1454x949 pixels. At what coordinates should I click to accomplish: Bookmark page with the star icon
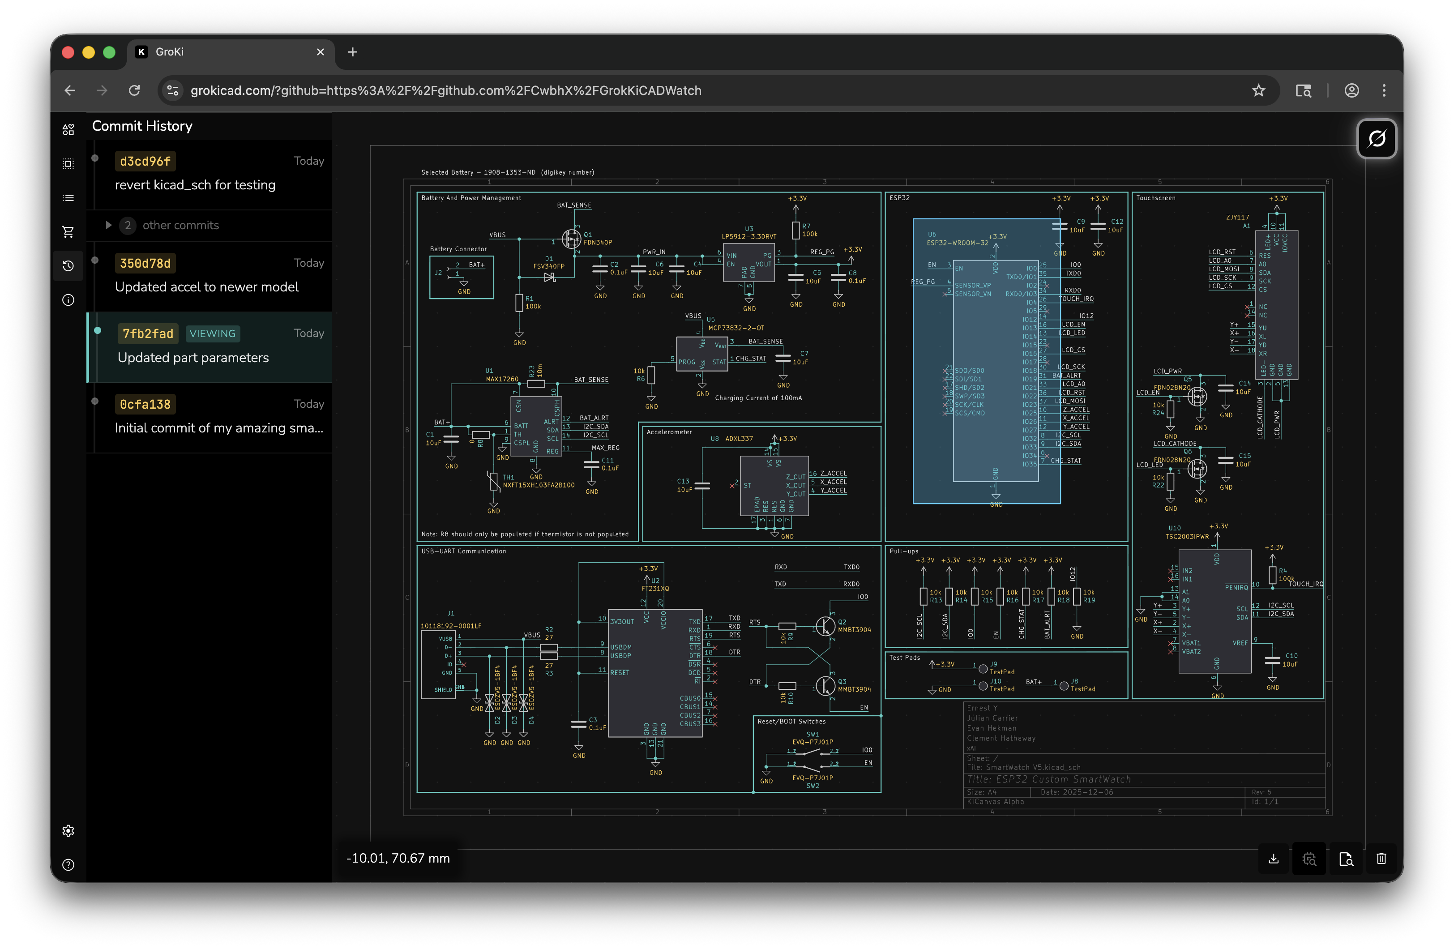pos(1258,90)
